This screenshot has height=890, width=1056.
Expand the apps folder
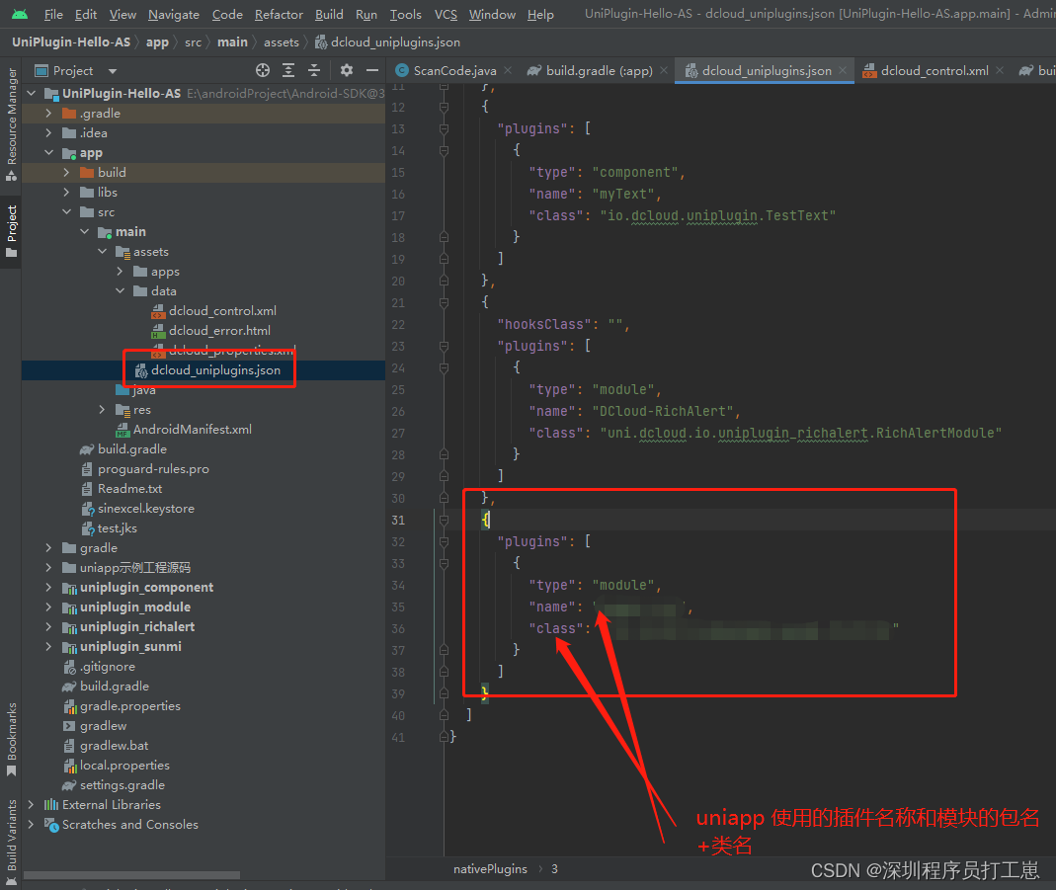(x=120, y=272)
